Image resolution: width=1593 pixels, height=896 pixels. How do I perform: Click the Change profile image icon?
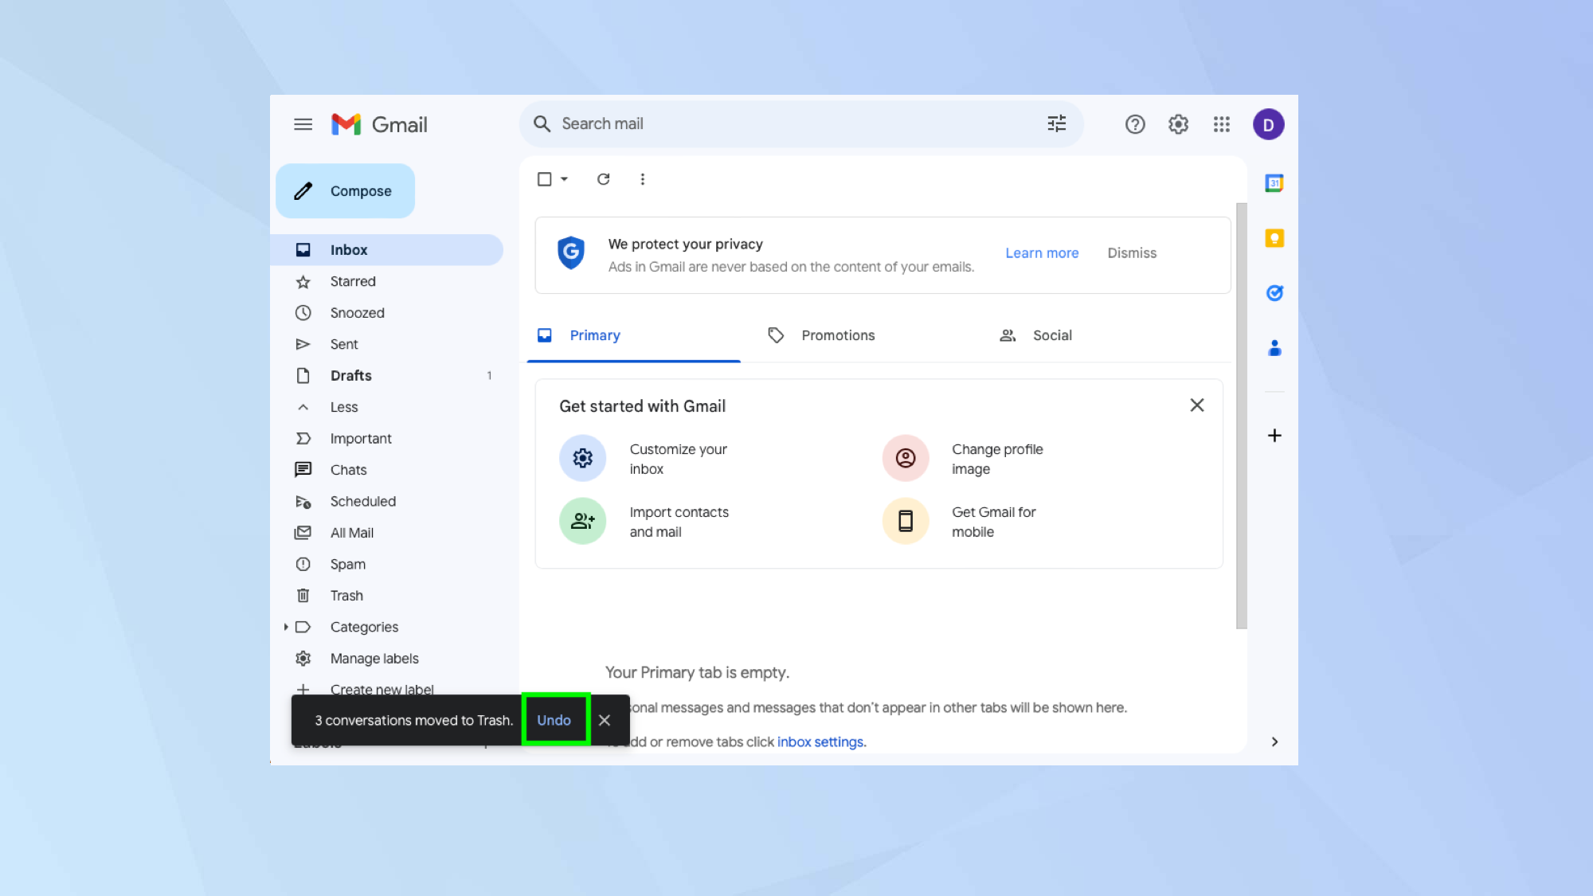906,459
